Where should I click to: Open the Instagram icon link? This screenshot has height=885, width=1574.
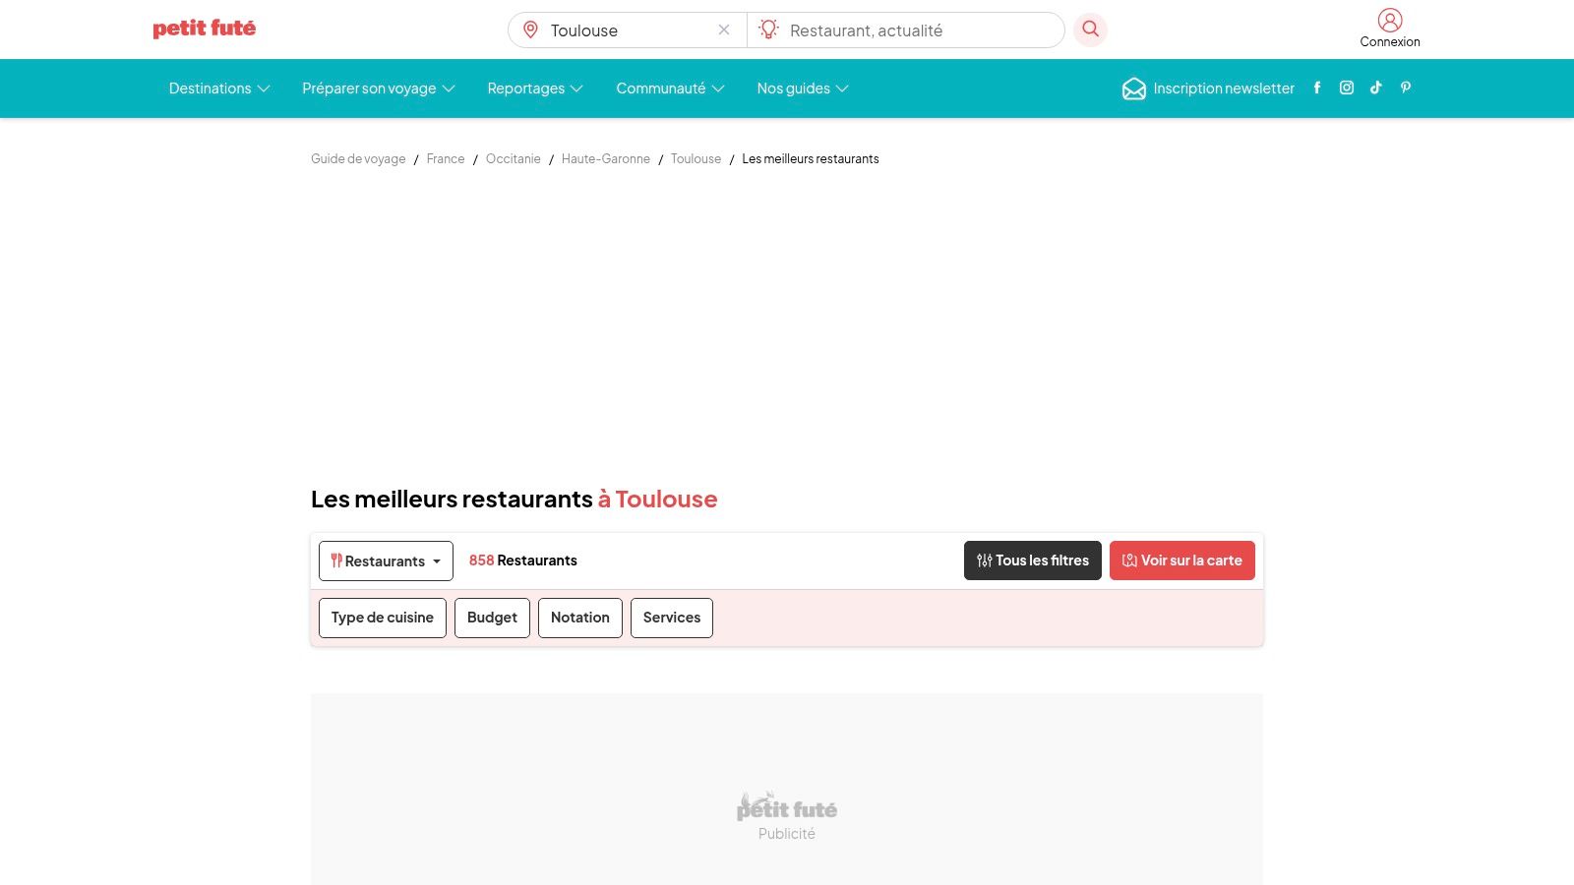coord(1347,88)
